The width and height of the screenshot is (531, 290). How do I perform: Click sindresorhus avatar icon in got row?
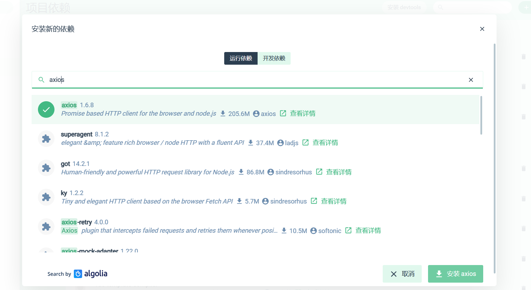point(271,172)
